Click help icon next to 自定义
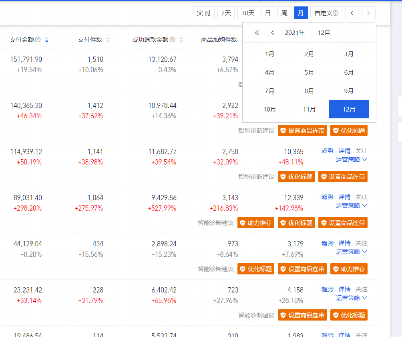Viewport: 402px width, 337px height. coord(336,12)
